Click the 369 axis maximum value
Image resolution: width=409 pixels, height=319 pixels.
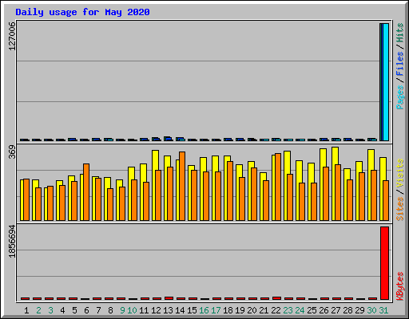point(12,152)
